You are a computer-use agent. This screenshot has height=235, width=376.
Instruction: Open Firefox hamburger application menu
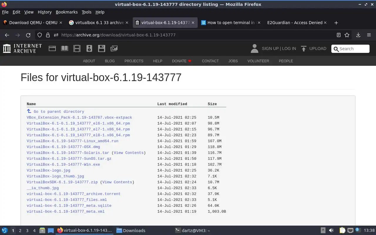click(369, 35)
